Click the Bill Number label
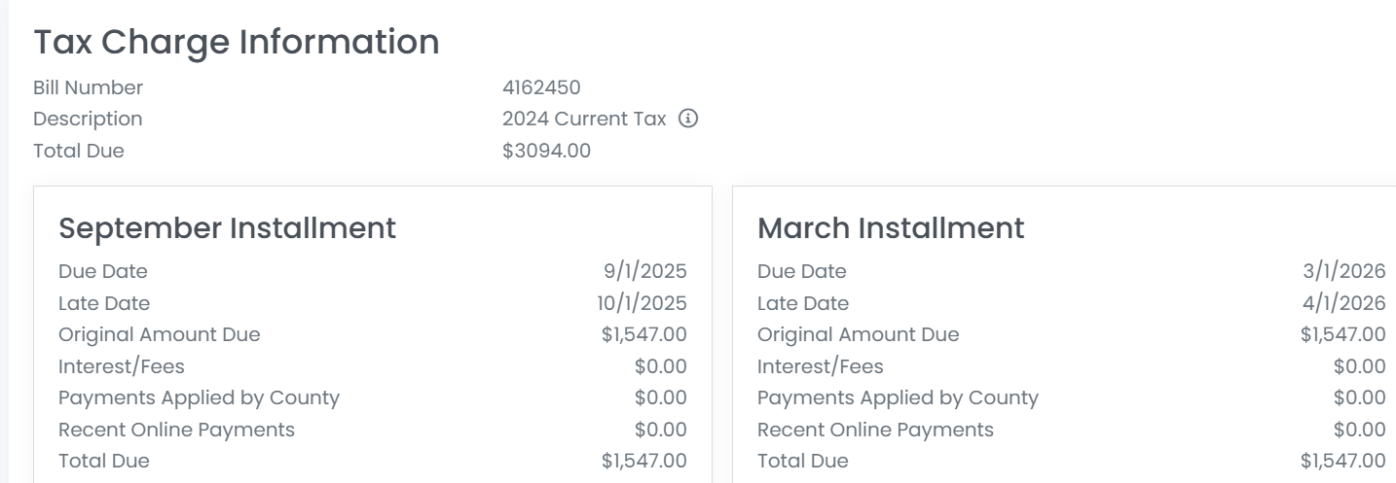 pyautogui.click(x=88, y=87)
